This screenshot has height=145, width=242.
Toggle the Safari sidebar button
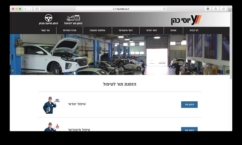37,9
